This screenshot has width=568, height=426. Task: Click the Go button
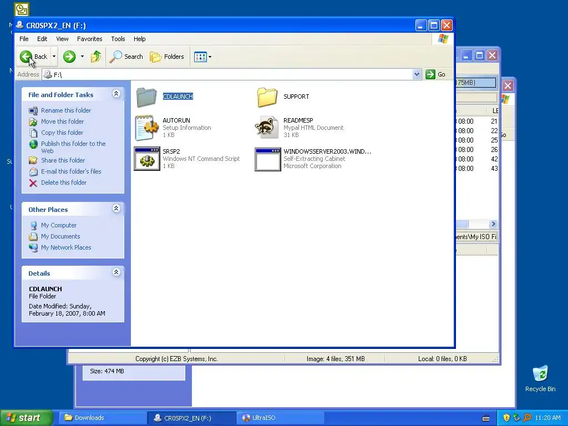click(436, 74)
